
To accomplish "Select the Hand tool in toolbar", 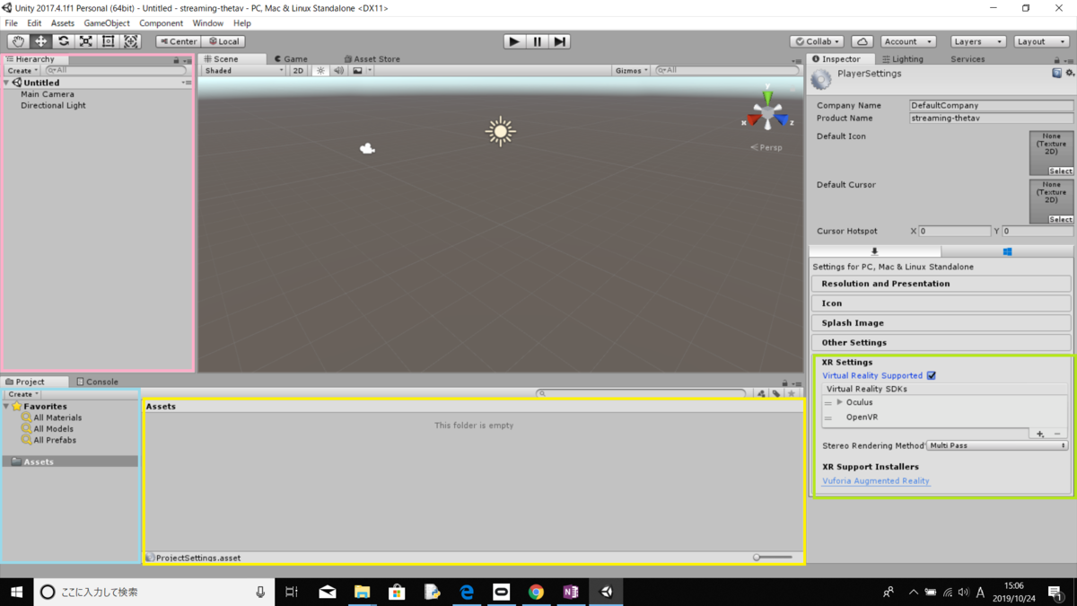I will pos(18,41).
